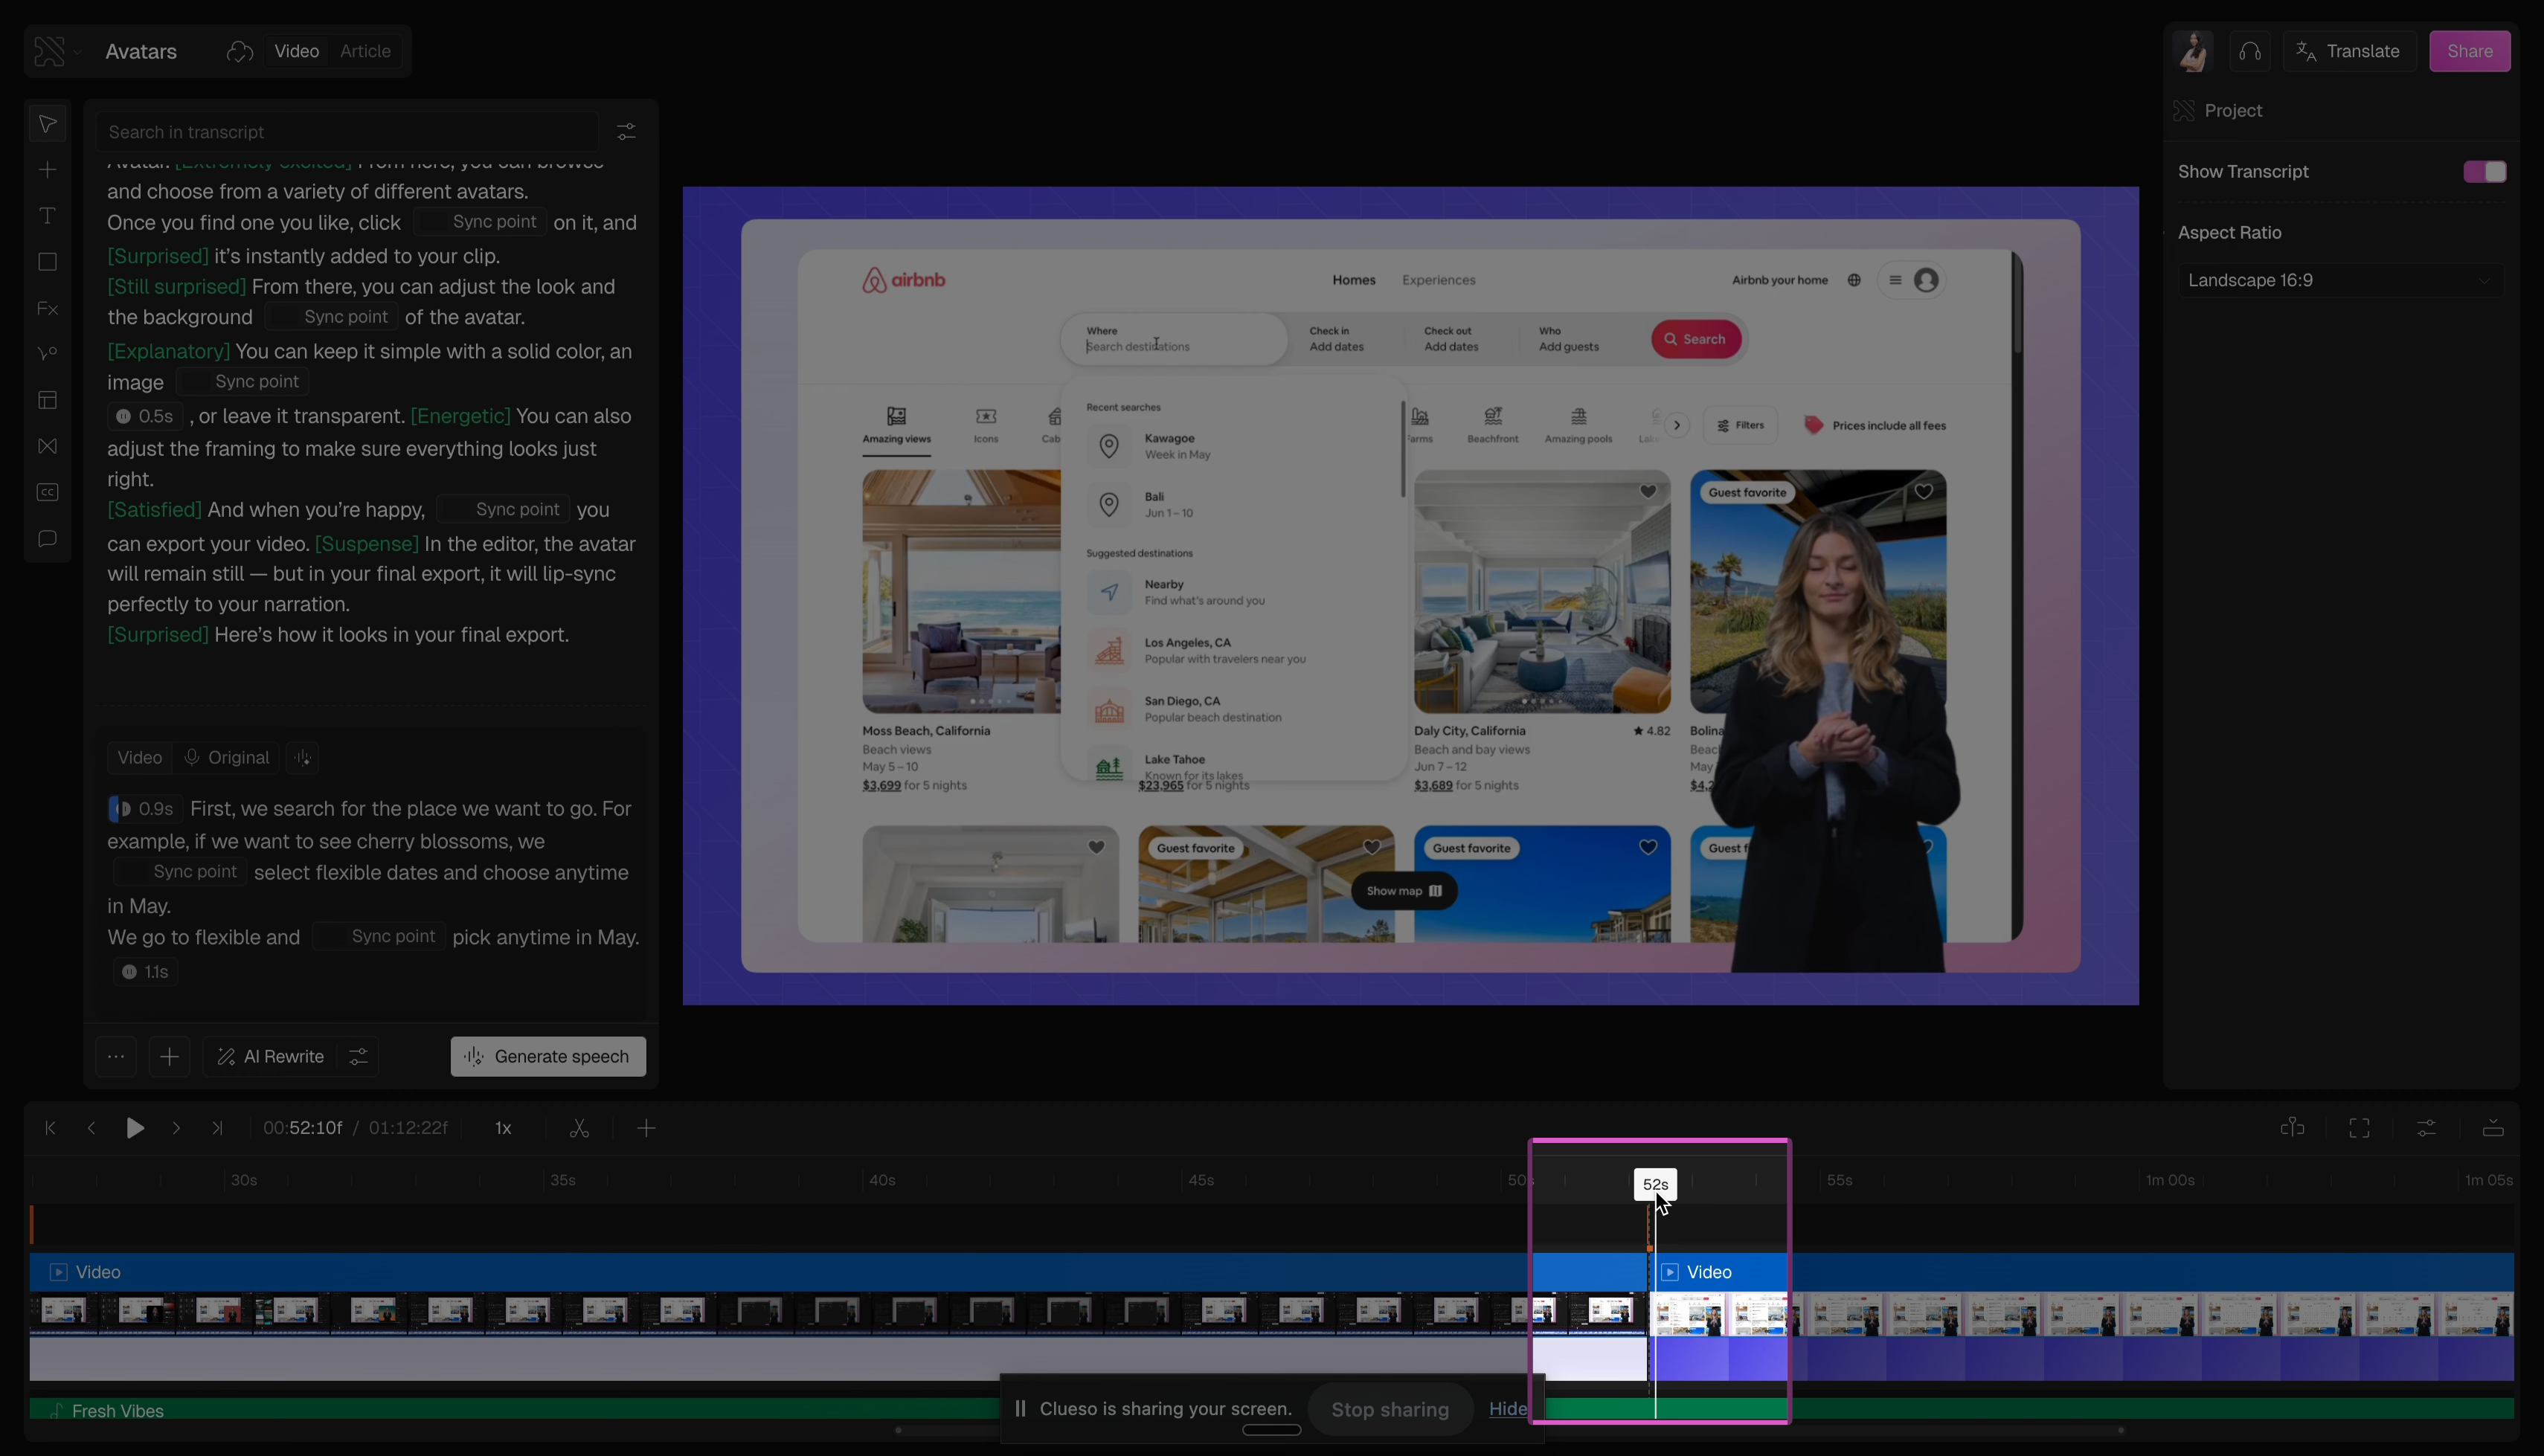Click the timeline add plus icon

point(646,1128)
